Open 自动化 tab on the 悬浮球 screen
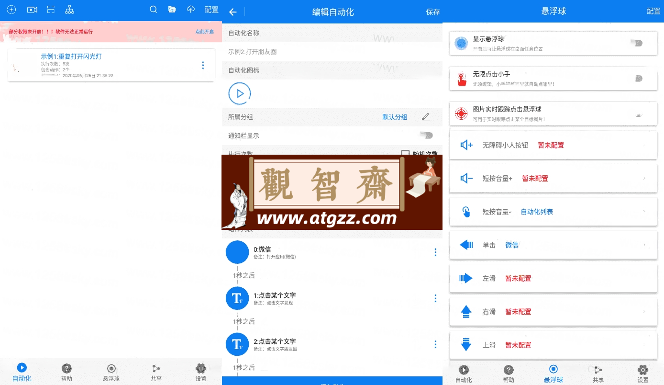 click(464, 374)
